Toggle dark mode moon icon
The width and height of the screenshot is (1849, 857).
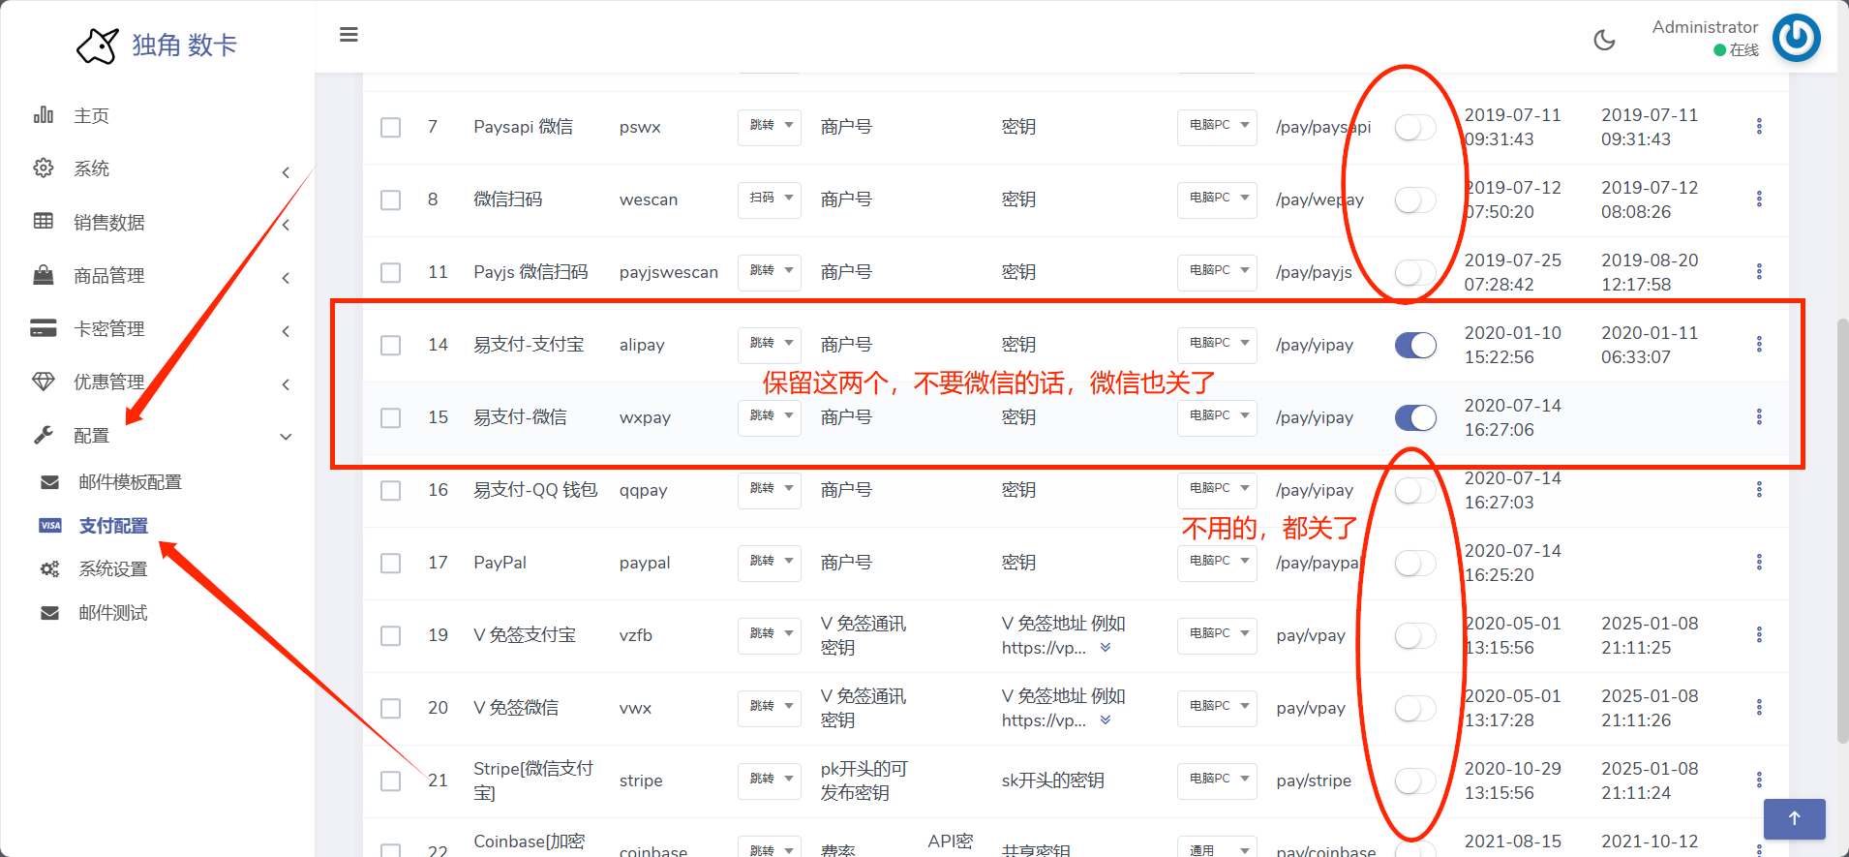(1604, 40)
